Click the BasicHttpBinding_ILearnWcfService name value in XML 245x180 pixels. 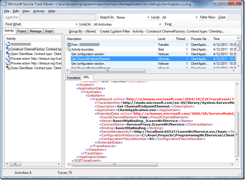click(x=145, y=121)
